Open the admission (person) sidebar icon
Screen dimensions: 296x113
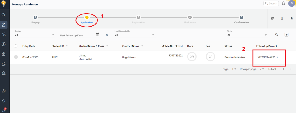click(3, 25)
